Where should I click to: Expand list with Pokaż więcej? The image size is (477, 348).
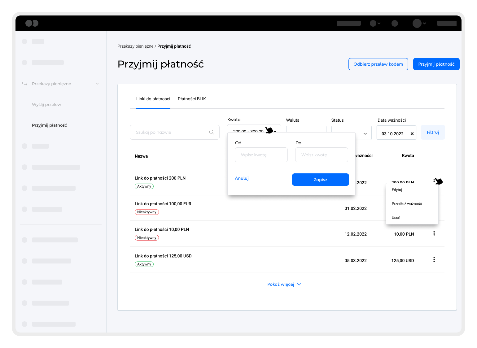pos(284,284)
